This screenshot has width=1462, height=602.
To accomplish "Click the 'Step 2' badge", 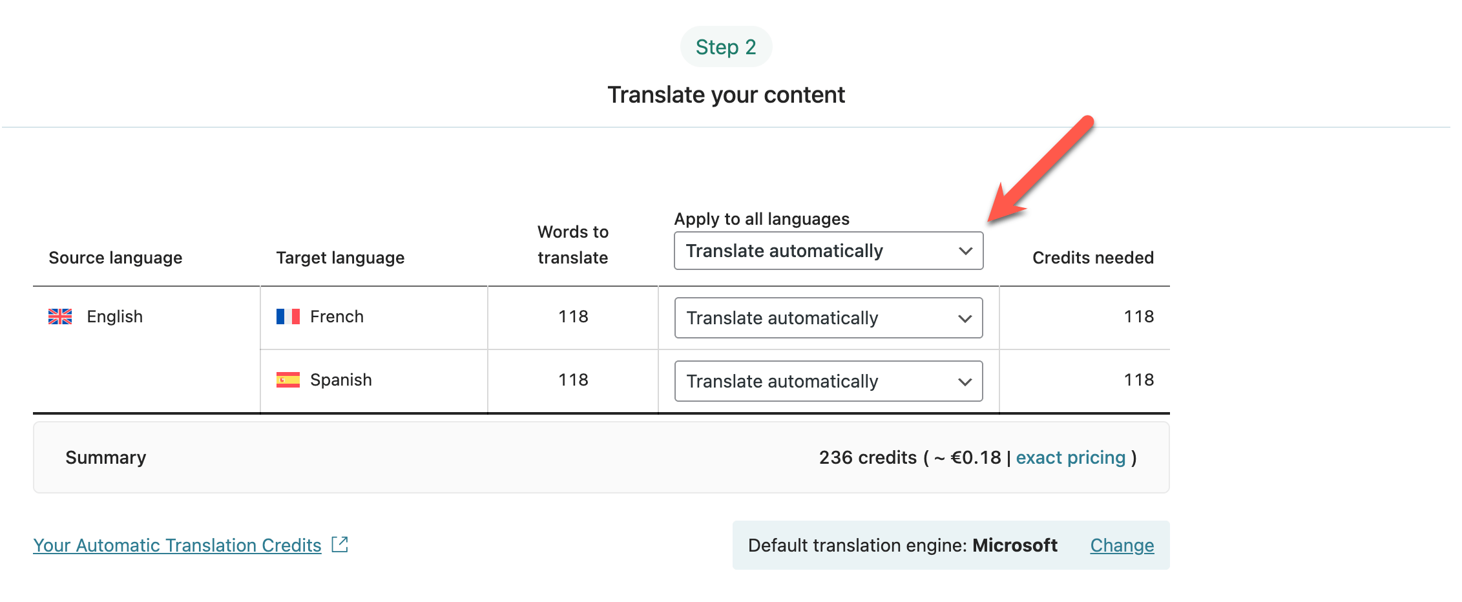I will tap(726, 47).
